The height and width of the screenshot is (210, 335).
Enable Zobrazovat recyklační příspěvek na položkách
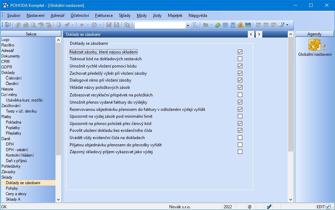pos(240,95)
